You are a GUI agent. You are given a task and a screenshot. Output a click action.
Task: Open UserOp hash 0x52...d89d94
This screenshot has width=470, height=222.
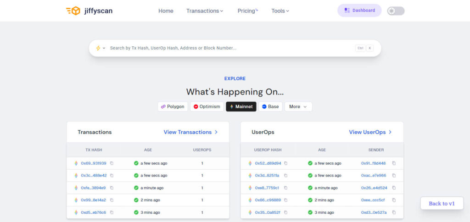coord(268,163)
